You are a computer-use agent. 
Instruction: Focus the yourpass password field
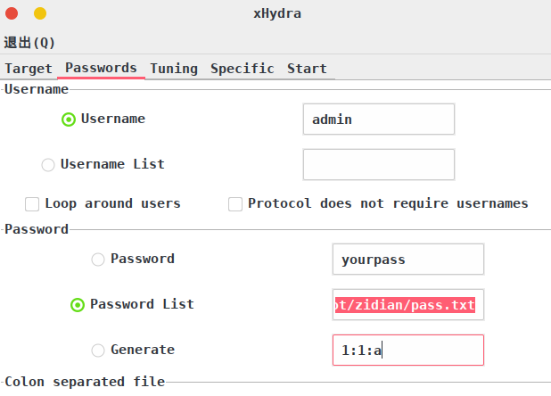(x=408, y=260)
